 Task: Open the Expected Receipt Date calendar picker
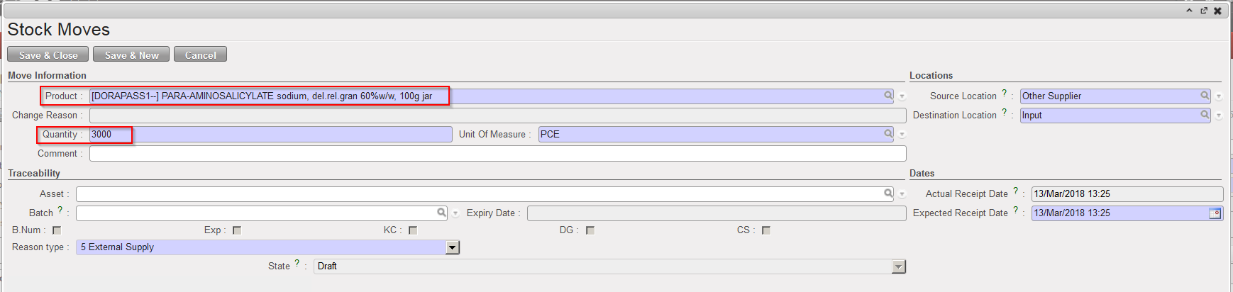coord(1215,213)
